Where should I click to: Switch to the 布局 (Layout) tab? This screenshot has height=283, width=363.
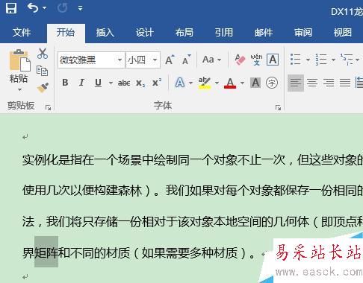(184, 33)
